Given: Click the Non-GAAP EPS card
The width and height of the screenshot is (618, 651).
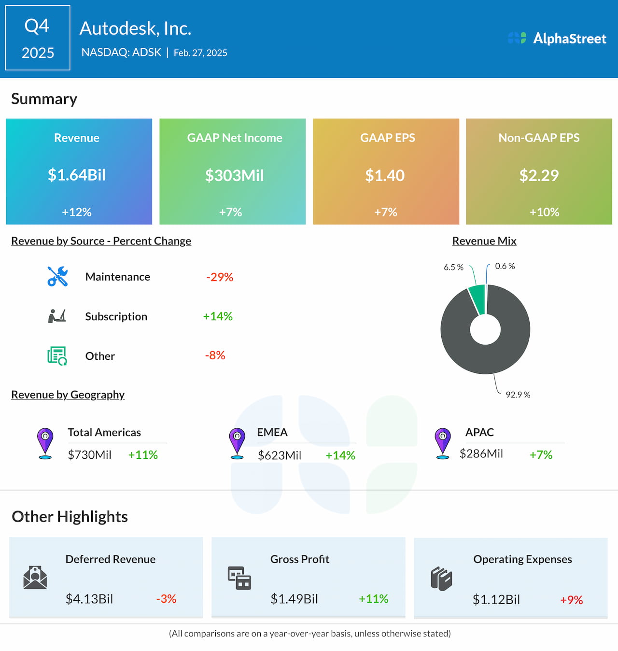Looking at the screenshot, I should coord(539,171).
